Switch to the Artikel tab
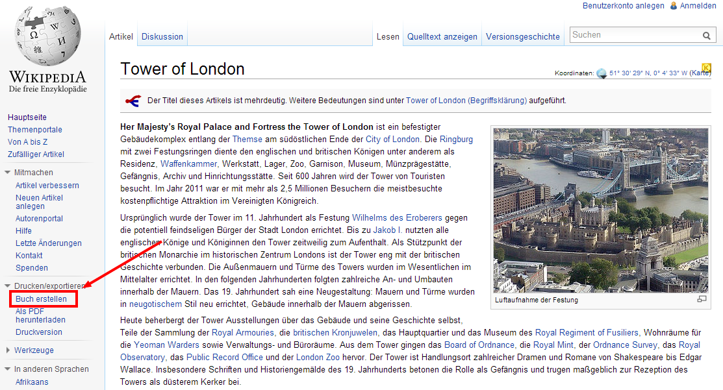The height and width of the screenshot is (390, 723). 121,37
